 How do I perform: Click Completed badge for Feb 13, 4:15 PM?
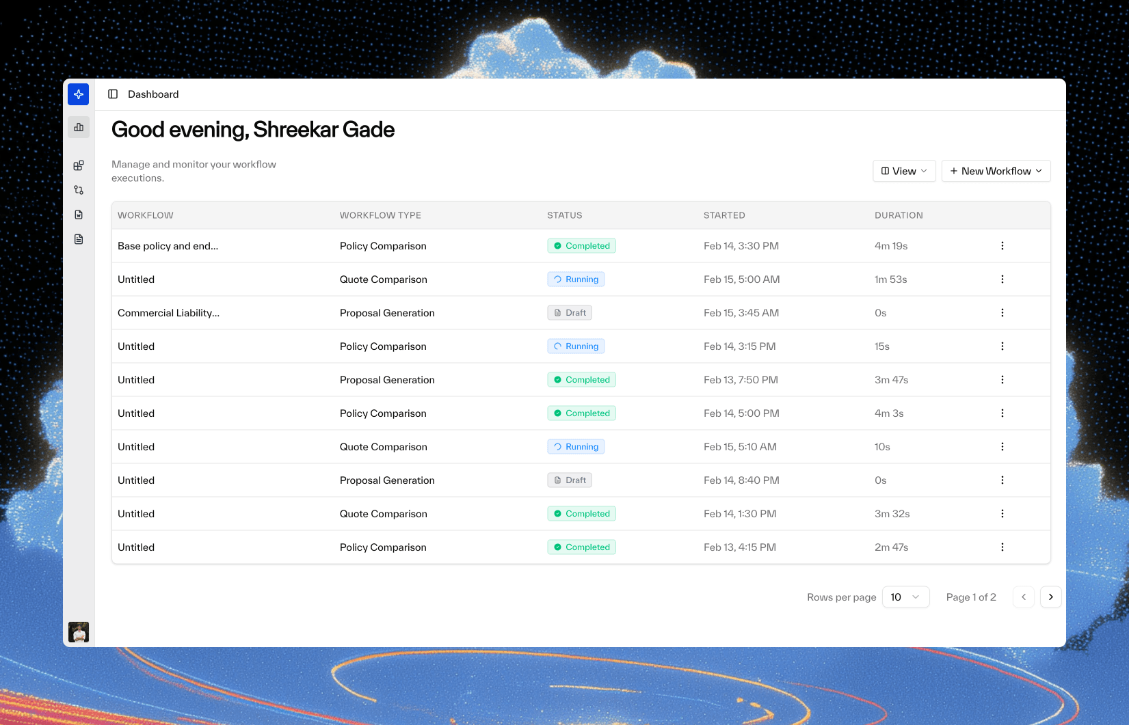[582, 547]
